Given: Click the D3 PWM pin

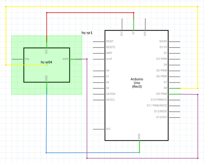Looking at the screenshot, I should pyautogui.click(x=174, y=59).
